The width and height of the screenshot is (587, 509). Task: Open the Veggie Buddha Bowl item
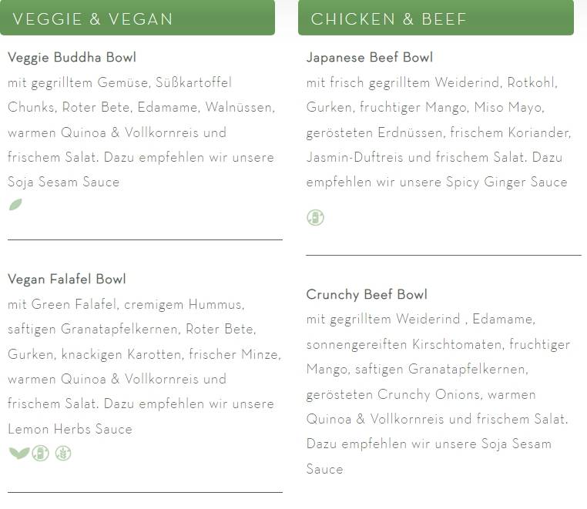72,58
